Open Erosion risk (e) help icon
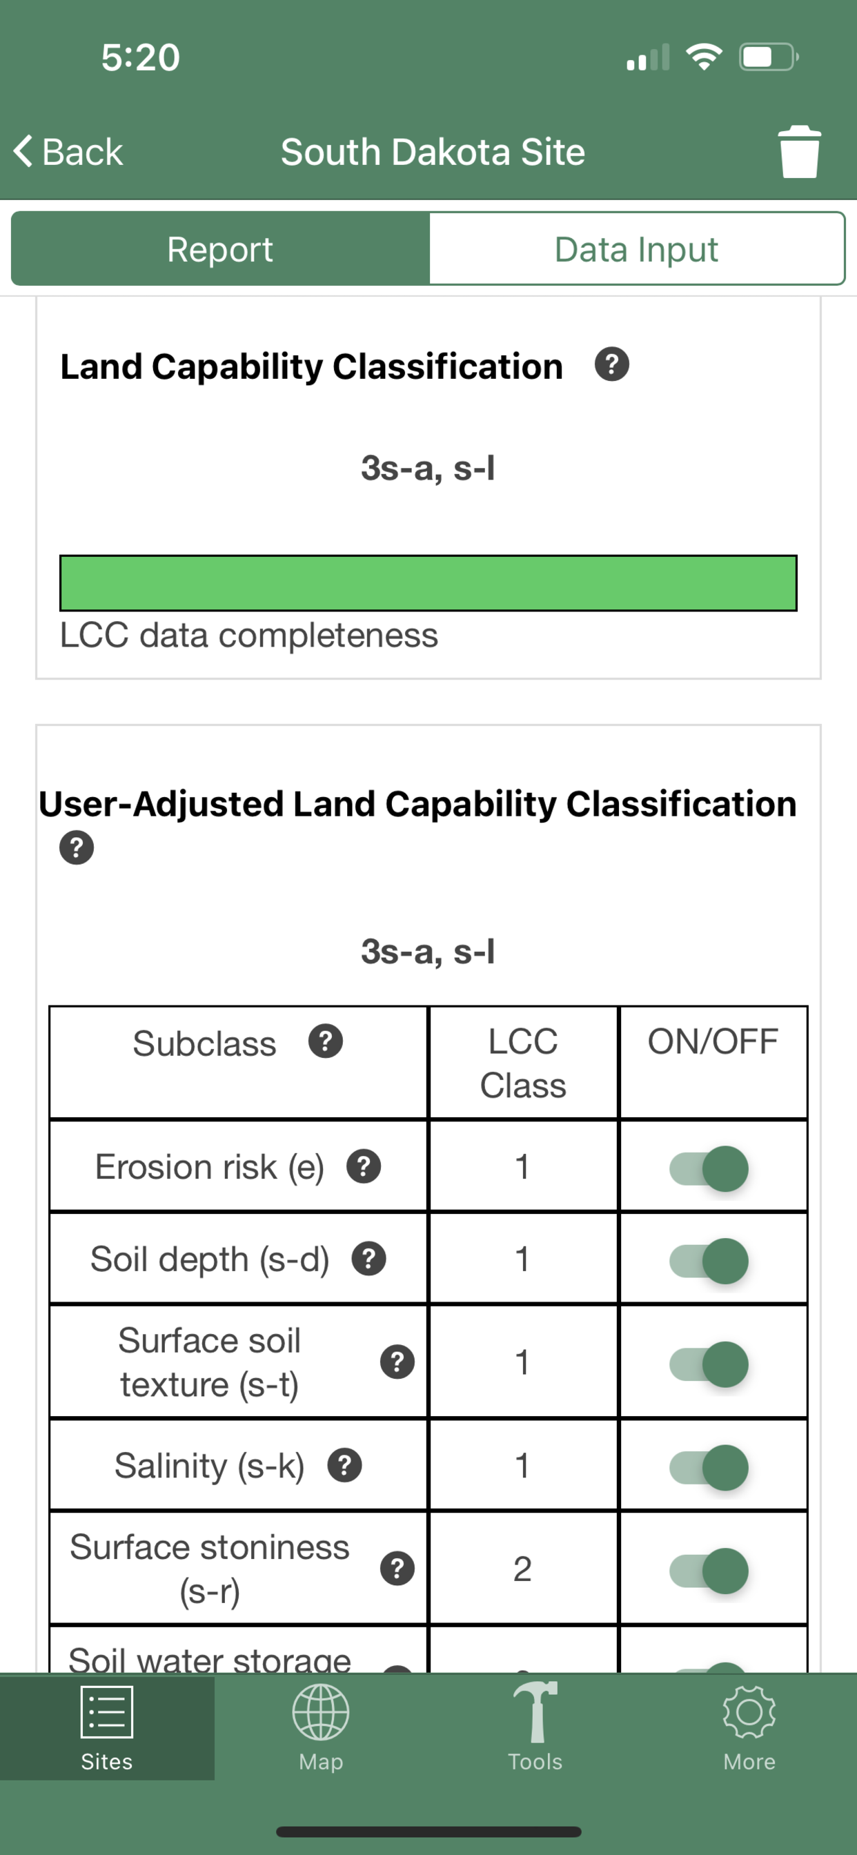 point(364,1166)
